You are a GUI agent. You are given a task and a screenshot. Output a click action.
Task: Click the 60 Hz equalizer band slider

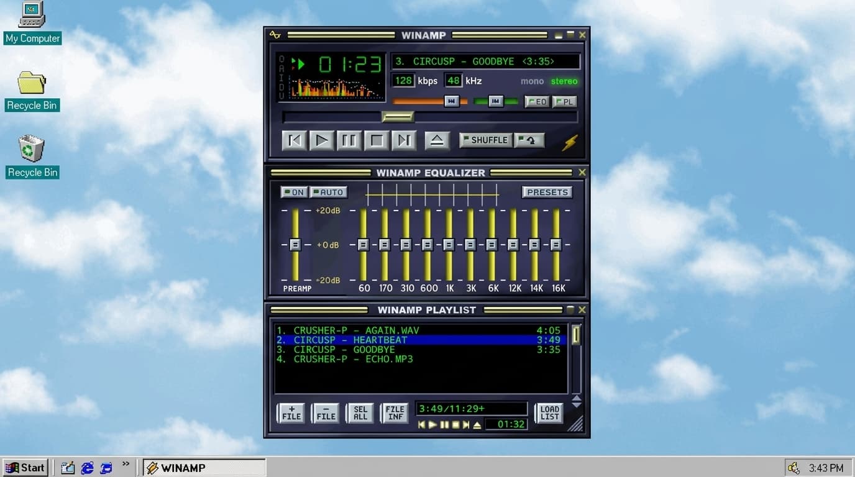363,245
